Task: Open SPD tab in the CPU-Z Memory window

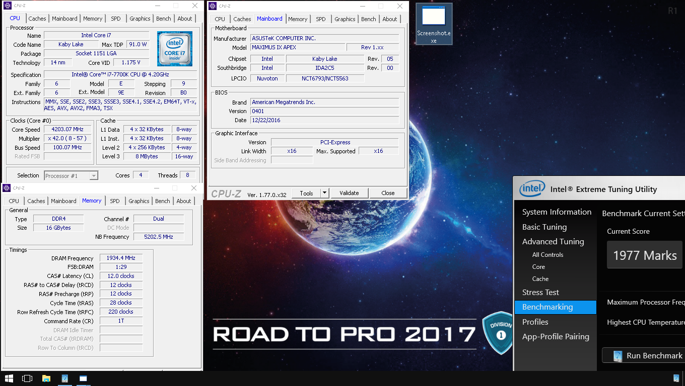Action: click(x=115, y=201)
